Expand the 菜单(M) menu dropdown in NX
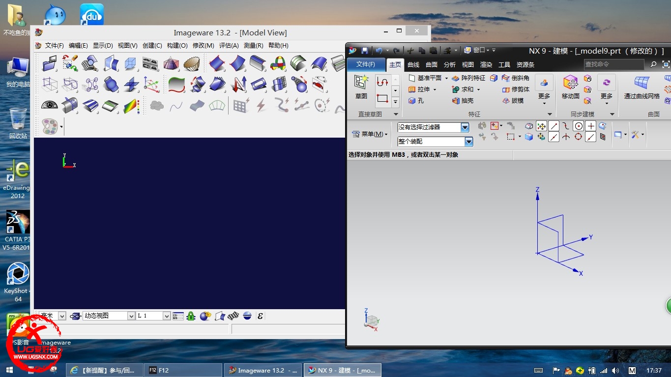This screenshot has width=671, height=377. [370, 134]
